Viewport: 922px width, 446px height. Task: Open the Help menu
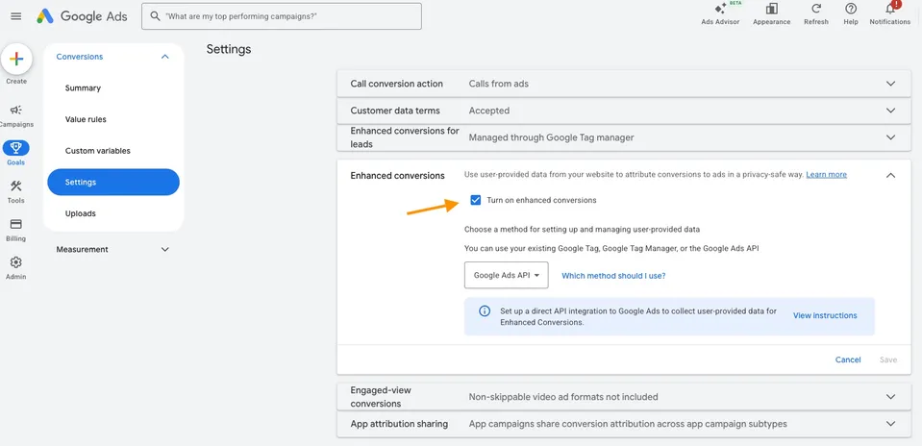coord(851,14)
